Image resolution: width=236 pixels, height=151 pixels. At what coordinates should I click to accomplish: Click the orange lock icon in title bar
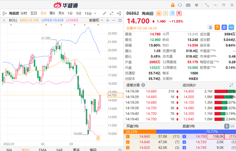(173, 5)
